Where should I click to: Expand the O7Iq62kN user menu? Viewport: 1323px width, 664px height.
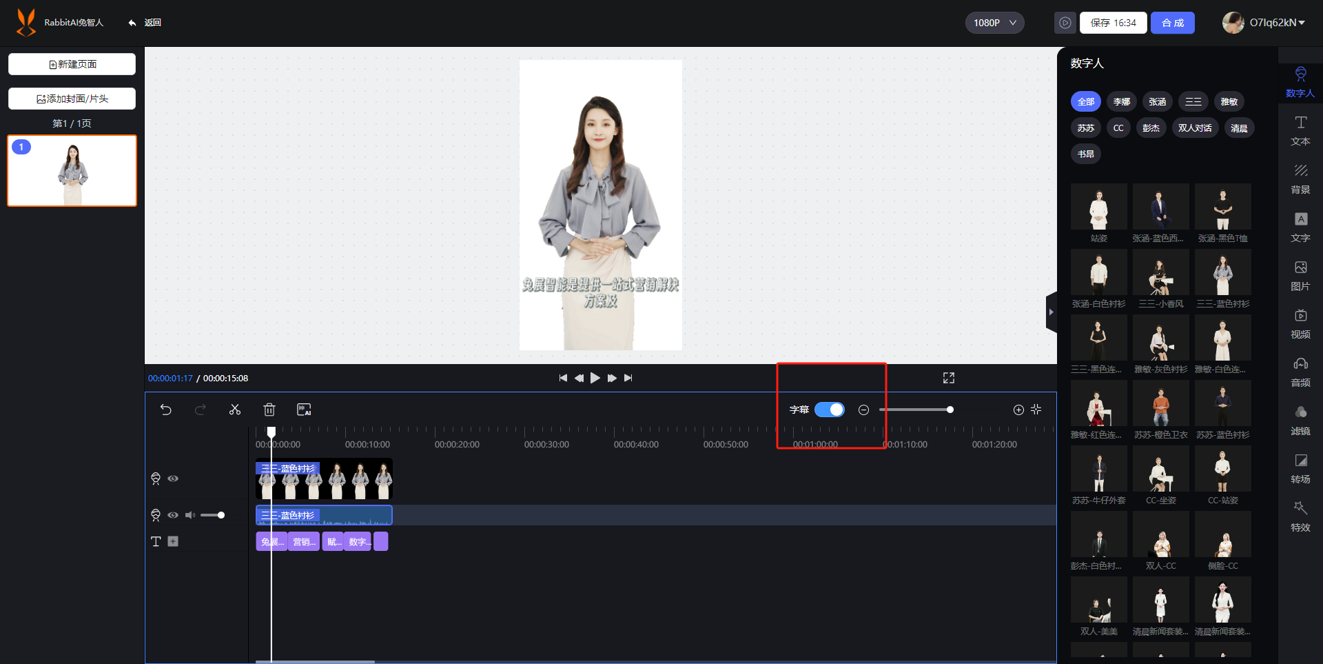[x=1264, y=23]
